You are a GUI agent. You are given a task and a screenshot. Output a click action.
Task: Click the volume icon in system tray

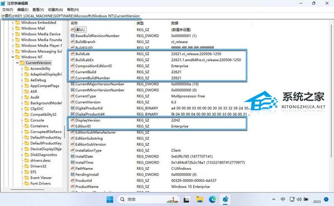(x=299, y=199)
